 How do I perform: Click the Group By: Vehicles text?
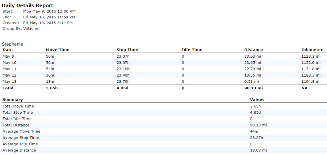[20, 29]
